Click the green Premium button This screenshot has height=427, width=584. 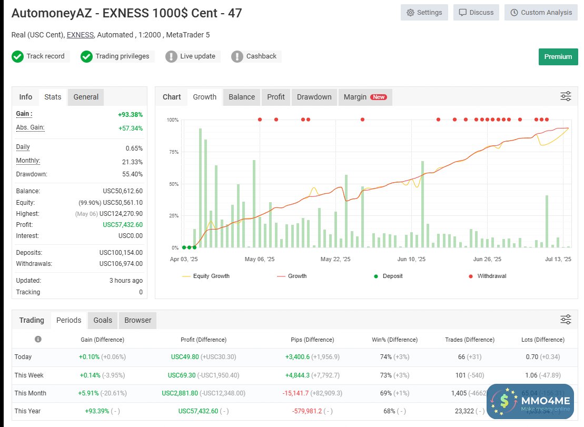coord(558,56)
